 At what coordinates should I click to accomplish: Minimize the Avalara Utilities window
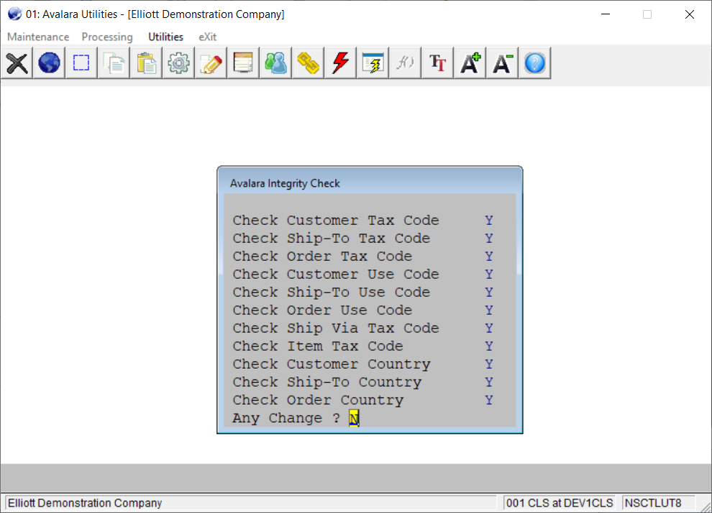(x=606, y=14)
